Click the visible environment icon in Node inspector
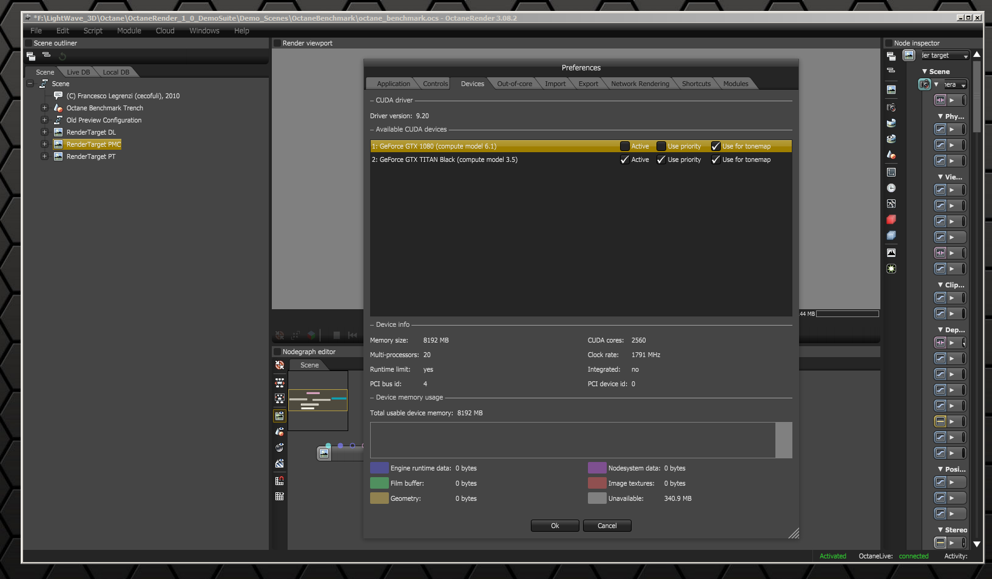992x579 pixels. click(891, 139)
